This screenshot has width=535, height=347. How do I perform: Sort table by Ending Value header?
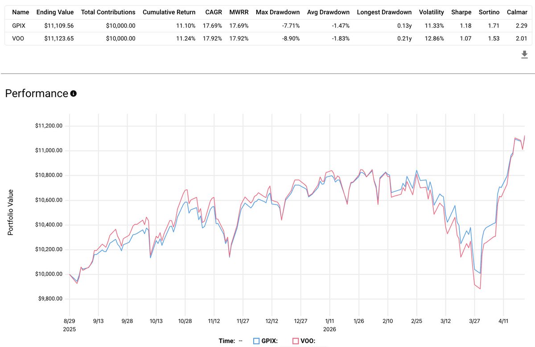coord(55,12)
